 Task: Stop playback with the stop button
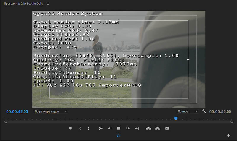[x=118, y=128]
